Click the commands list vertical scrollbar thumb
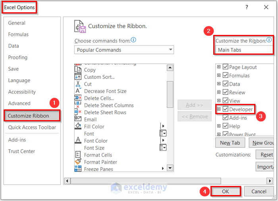 (170, 94)
